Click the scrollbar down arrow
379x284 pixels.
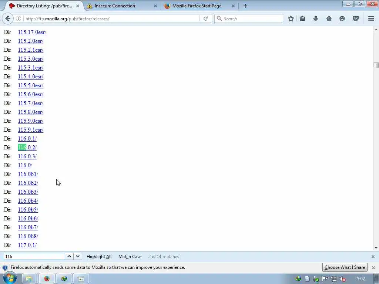[376, 248]
